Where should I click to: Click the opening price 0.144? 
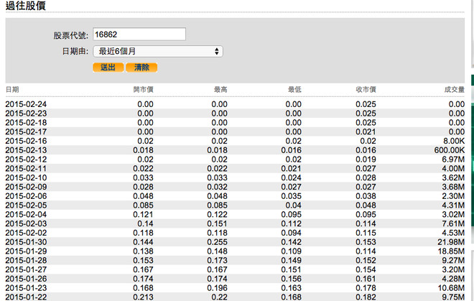(x=143, y=242)
